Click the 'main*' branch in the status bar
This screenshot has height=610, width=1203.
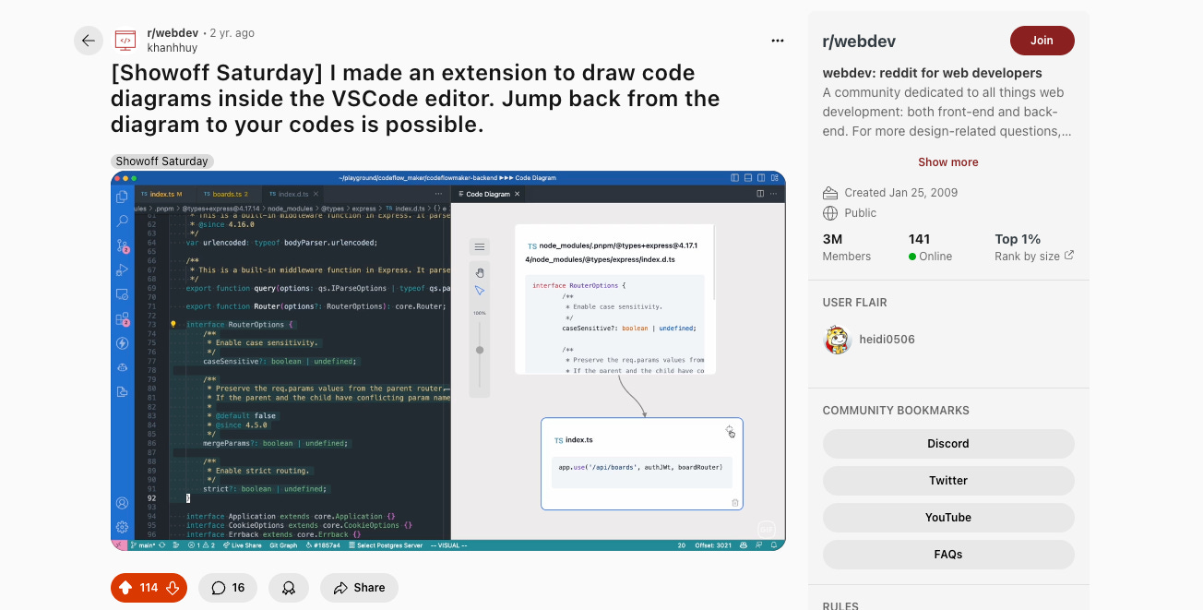pos(141,545)
